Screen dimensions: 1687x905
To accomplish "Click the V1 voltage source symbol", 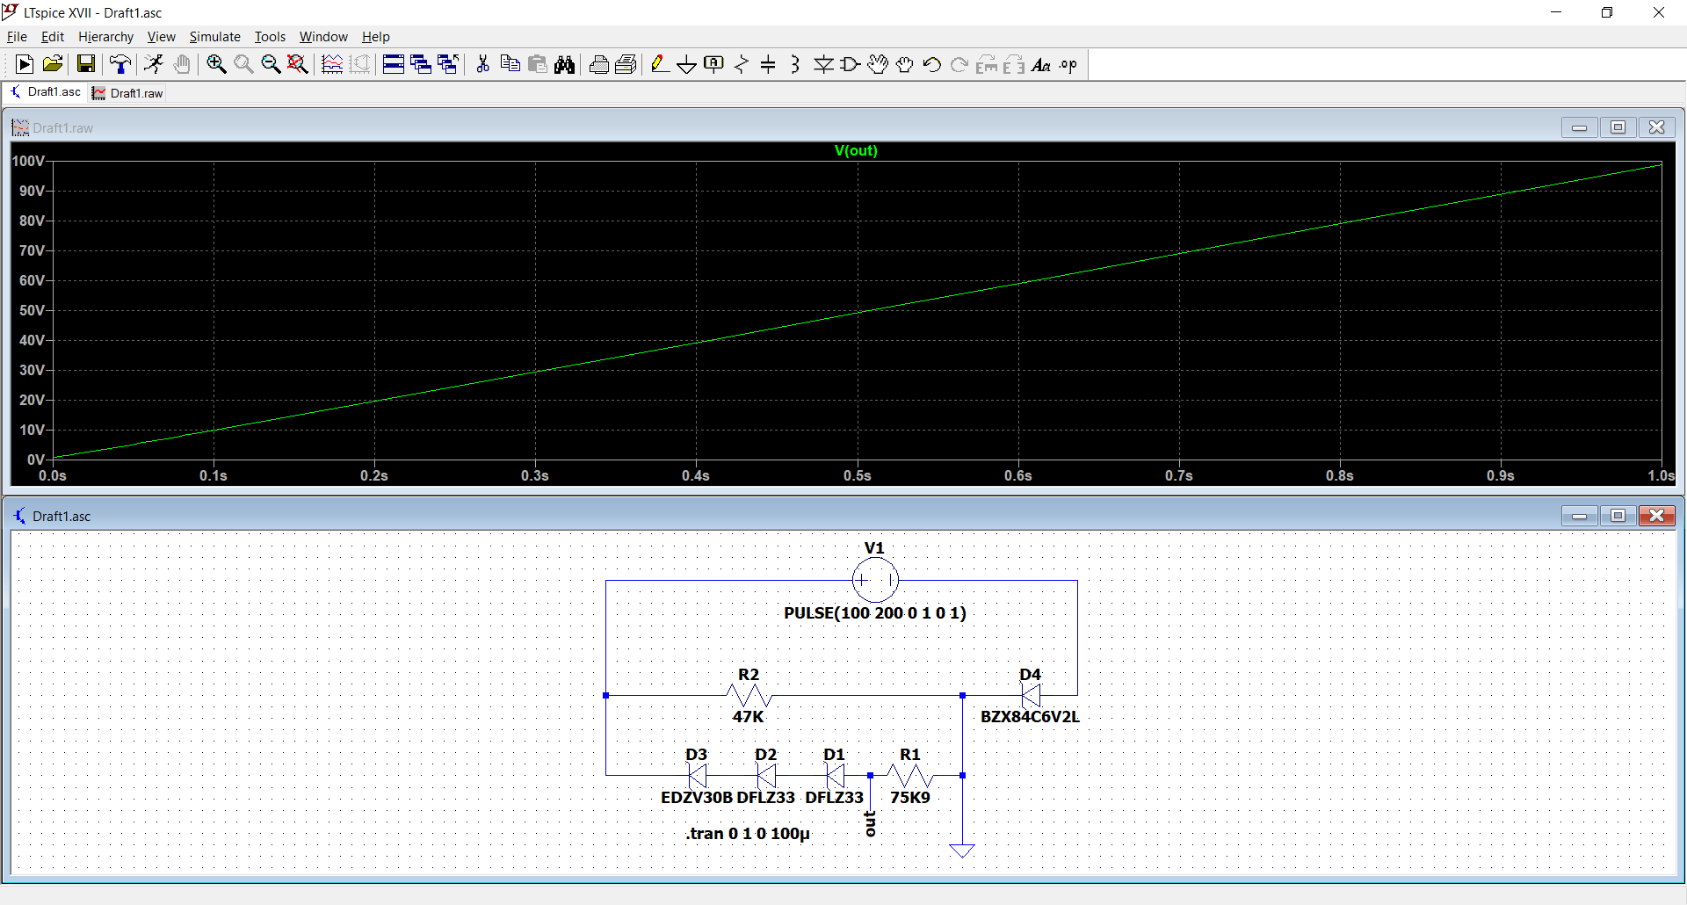I will pos(875,580).
